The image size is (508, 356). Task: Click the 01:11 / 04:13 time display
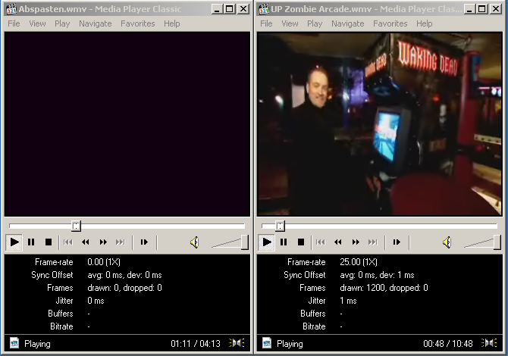196,343
